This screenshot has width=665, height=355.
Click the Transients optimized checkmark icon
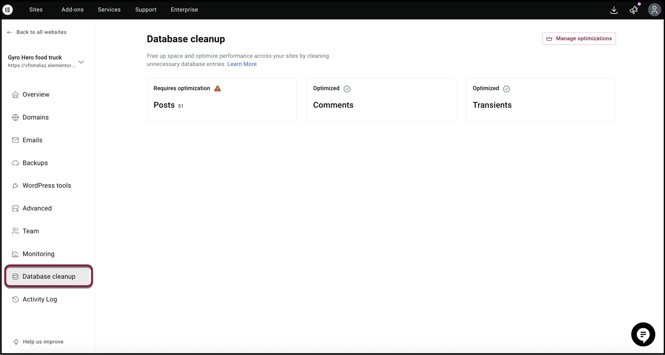(506, 89)
